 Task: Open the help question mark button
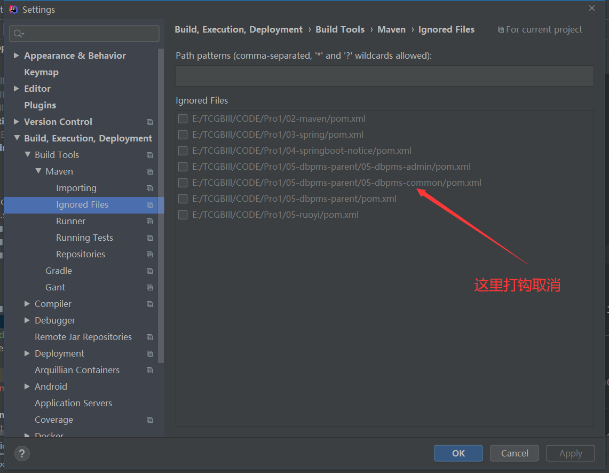22,453
